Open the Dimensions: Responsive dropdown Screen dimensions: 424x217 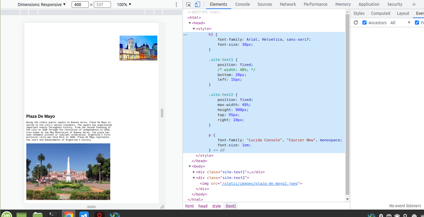click(x=42, y=5)
